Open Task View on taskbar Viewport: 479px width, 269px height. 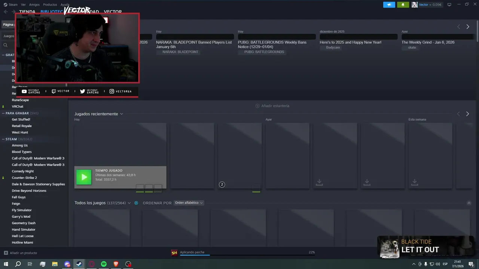click(30, 264)
